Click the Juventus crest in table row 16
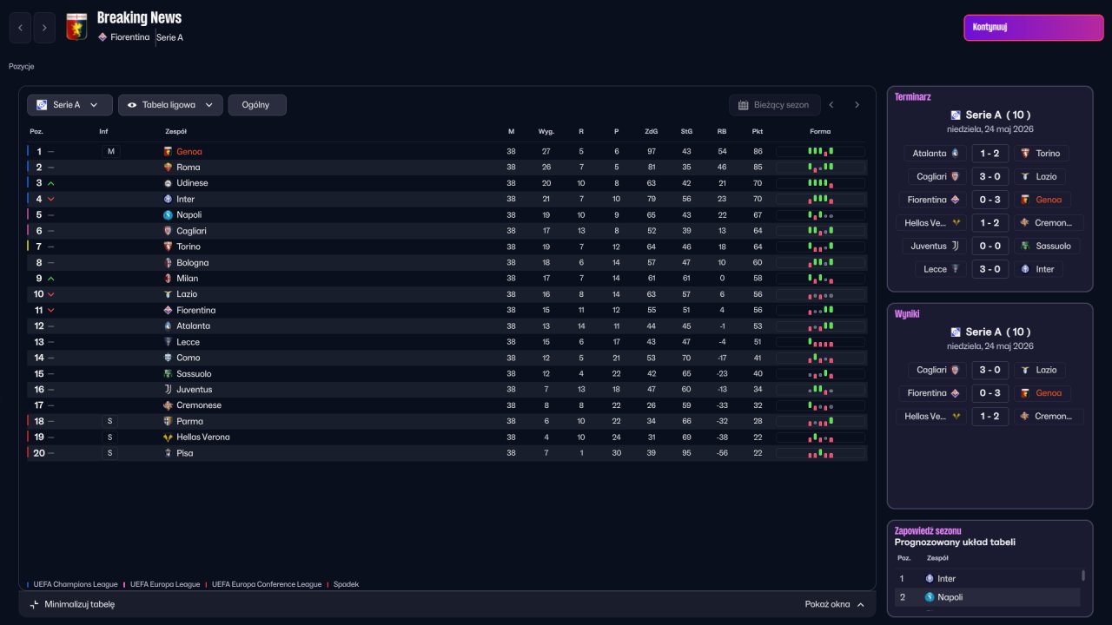The height and width of the screenshot is (625, 1112). (x=168, y=390)
